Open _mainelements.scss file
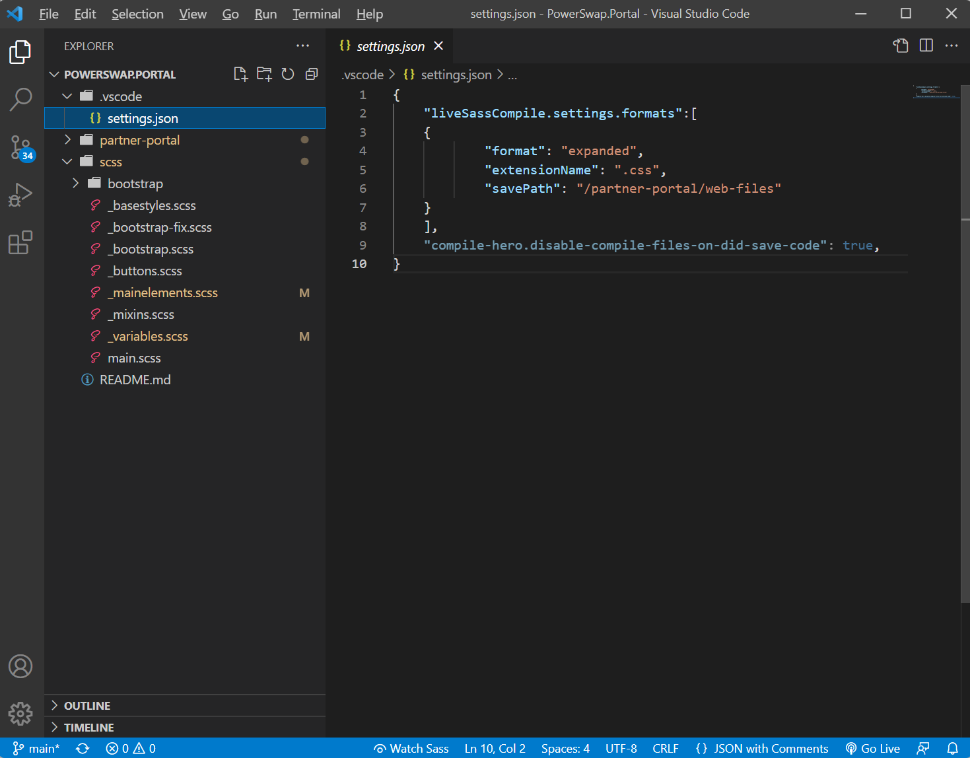 [185, 293]
